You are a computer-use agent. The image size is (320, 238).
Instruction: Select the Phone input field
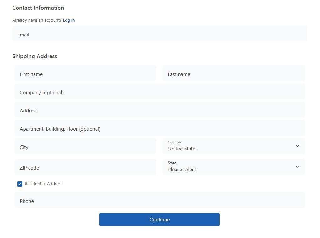point(160,201)
